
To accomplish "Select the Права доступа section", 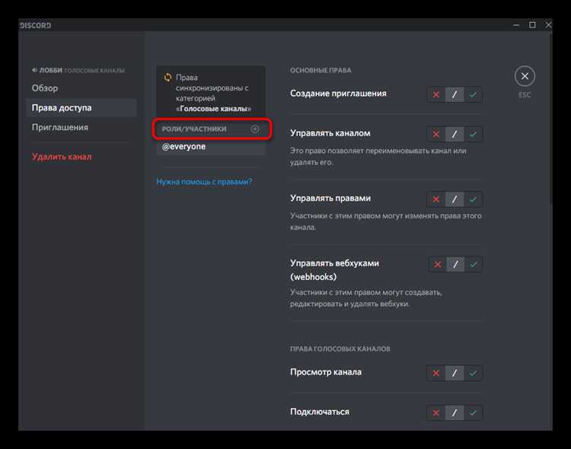I will [81, 108].
